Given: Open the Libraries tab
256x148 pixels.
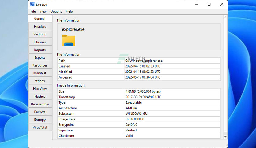Looking at the screenshot, I should coord(40,42).
